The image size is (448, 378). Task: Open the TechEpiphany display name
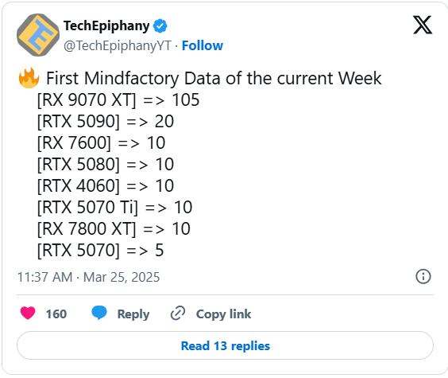point(106,26)
